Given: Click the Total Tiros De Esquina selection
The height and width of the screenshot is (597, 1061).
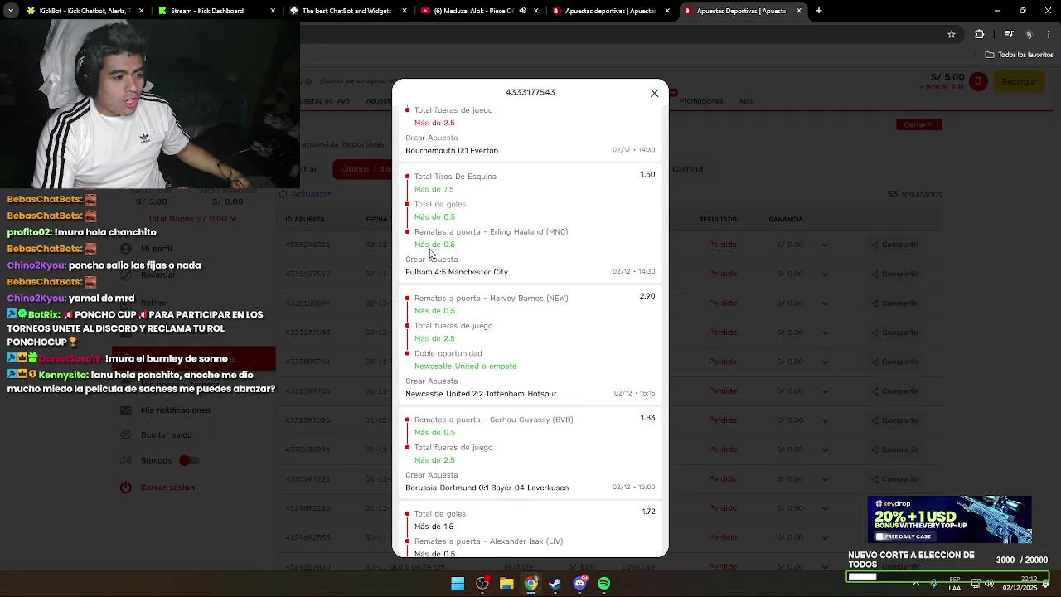Looking at the screenshot, I should coord(455,177).
